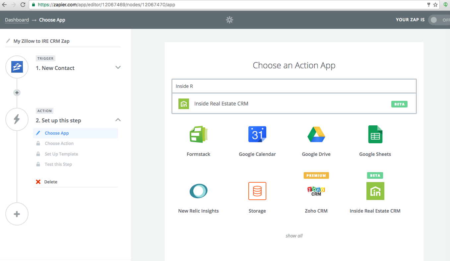
Task: Click the PREMIUM badge above Zoho CRM
Action: [x=316, y=175]
